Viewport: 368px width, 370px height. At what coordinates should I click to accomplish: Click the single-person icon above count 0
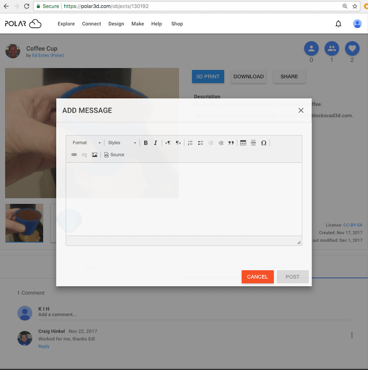pyautogui.click(x=311, y=48)
